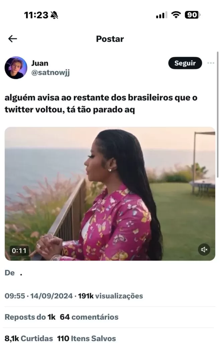Screen dimensions: 220x343
Task: Tap the back arrow icon
Action: pyautogui.click(x=12, y=39)
